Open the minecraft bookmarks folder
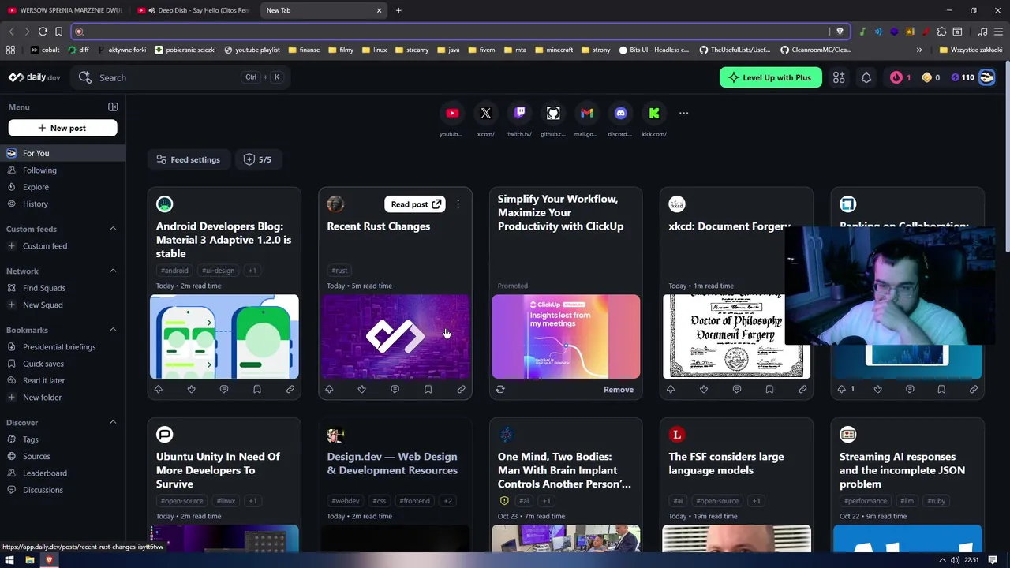This screenshot has width=1010, height=568. [x=554, y=50]
